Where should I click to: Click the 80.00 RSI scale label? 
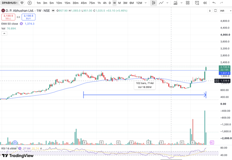223,148
